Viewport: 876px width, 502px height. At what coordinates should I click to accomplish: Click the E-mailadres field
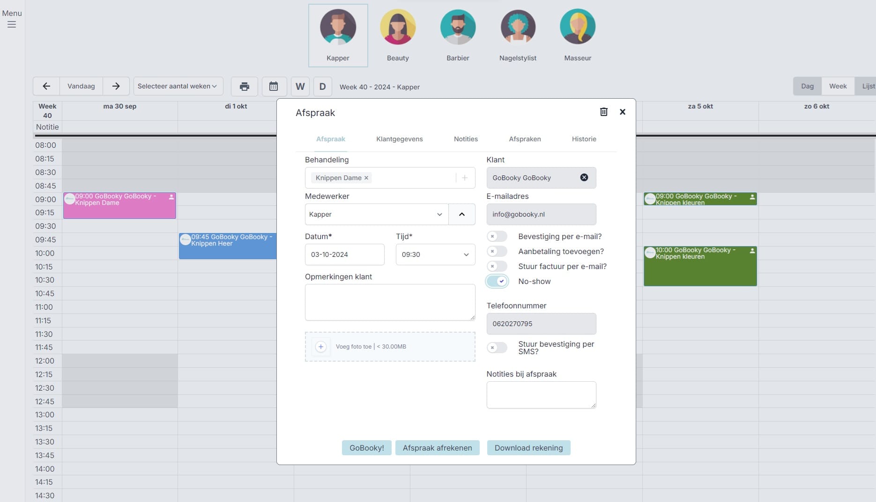click(x=541, y=214)
